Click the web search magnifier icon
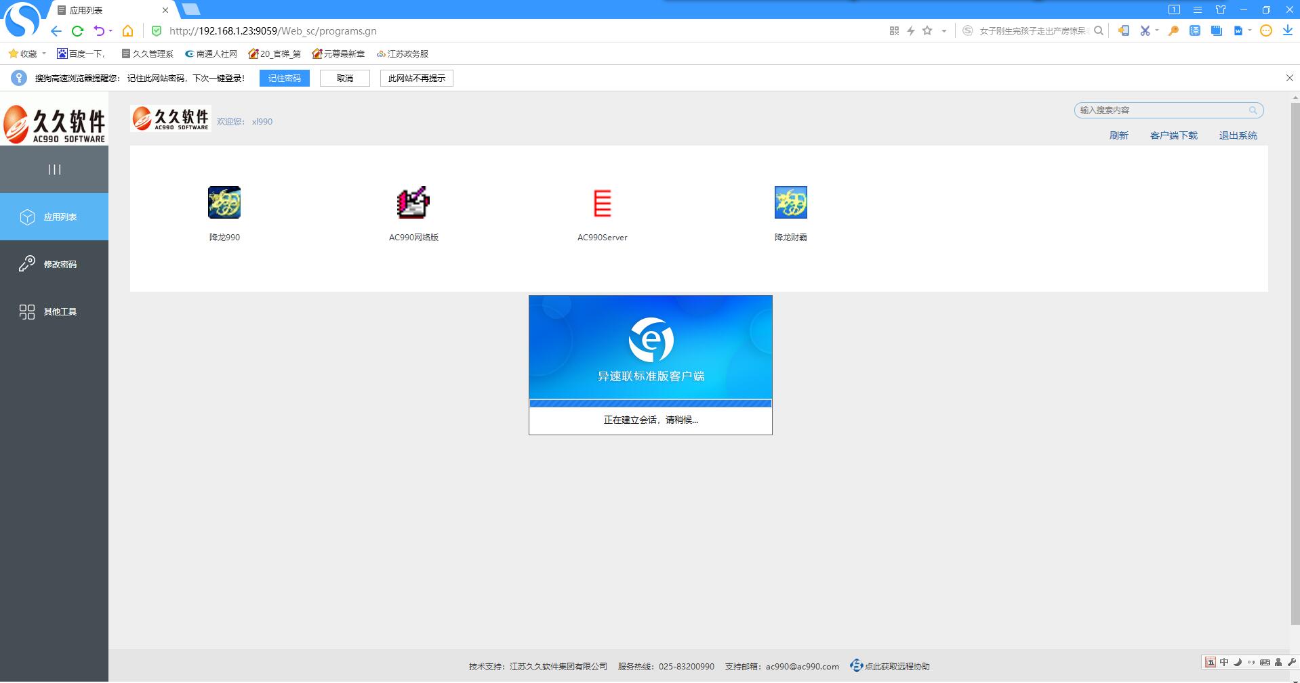Screen dimensions: 1300x683 point(1099,30)
